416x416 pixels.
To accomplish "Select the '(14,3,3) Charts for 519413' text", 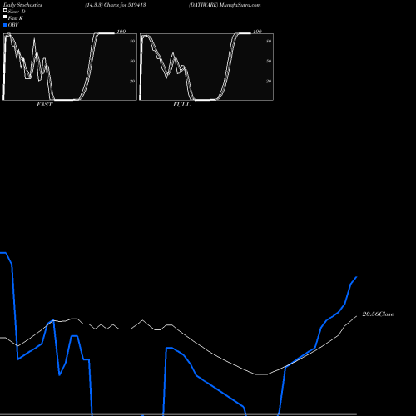I will pyautogui.click(x=116, y=5).
